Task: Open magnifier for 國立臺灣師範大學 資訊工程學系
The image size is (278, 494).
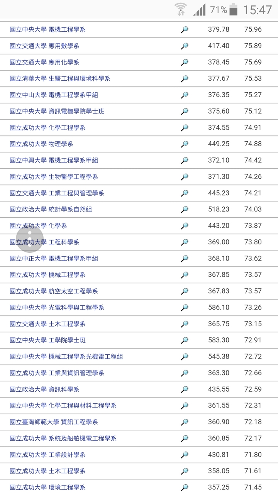Action: point(185,422)
